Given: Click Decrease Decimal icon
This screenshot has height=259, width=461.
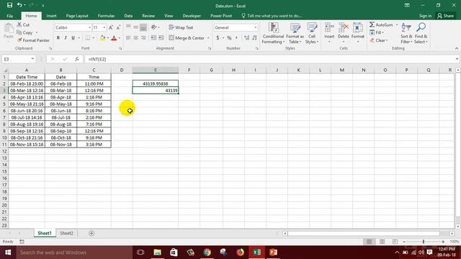Looking at the screenshot, I should pyautogui.click(x=254, y=38).
